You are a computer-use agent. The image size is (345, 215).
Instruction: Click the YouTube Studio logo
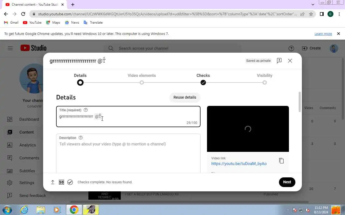[x=33, y=48]
